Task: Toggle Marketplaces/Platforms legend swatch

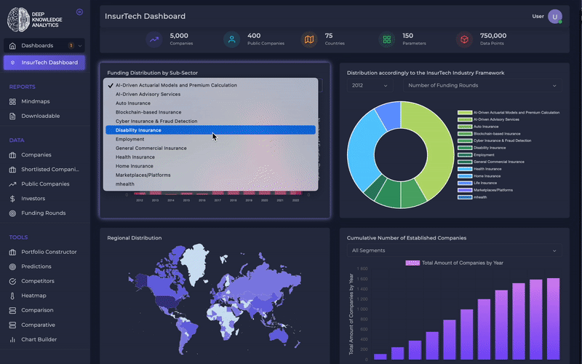Action: pyautogui.click(x=465, y=190)
